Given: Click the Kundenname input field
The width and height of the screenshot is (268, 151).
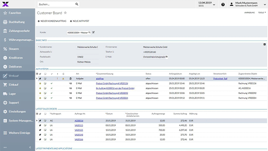Looking at the screenshot, I should click(88, 47).
